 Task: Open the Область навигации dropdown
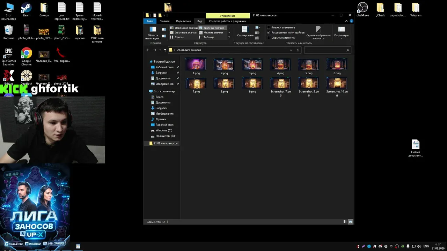[x=153, y=32]
